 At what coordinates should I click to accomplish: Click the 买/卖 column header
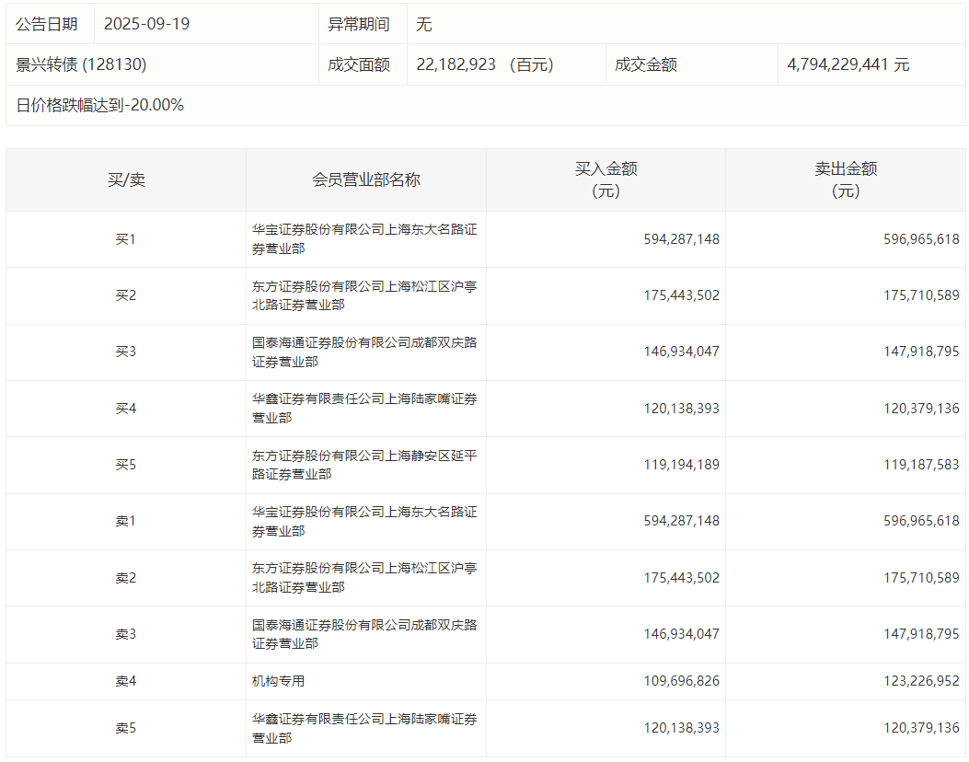[x=126, y=179]
